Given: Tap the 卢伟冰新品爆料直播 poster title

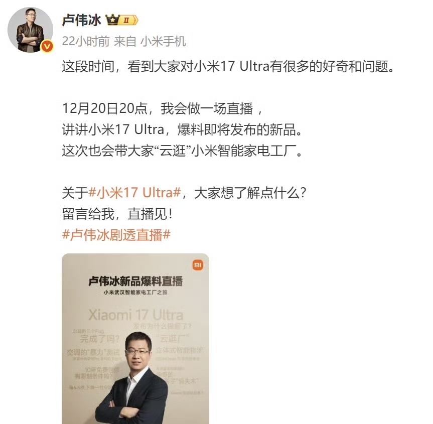Looking at the screenshot, I should (x=135, y=281).
